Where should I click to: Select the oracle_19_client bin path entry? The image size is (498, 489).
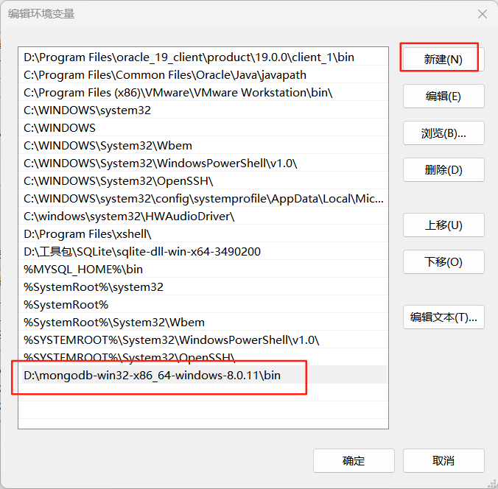click(x=203, y=57)
